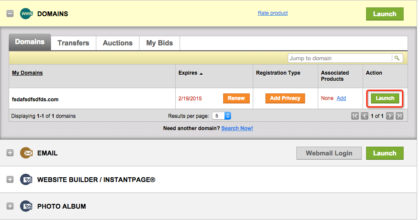Click the Email envelope icon
The image size is (418, 220).
(27, 153)
